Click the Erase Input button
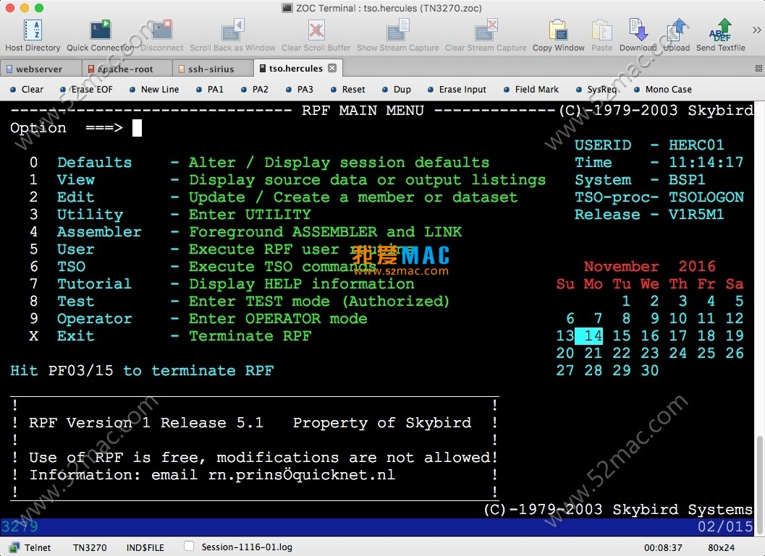The image size is (765, 556). pyautogui.click(x=457, y=89)
